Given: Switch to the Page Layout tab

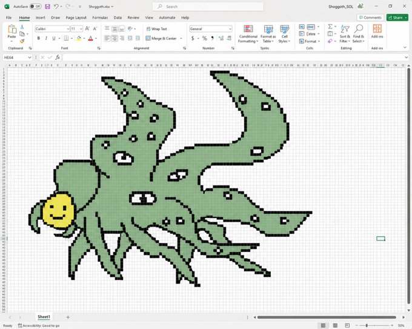Looking at the screenshot, I should pos(76,18).
